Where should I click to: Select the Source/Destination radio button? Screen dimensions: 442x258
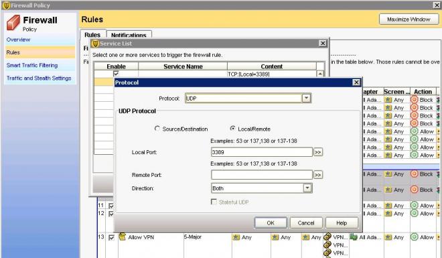point(157,129)
